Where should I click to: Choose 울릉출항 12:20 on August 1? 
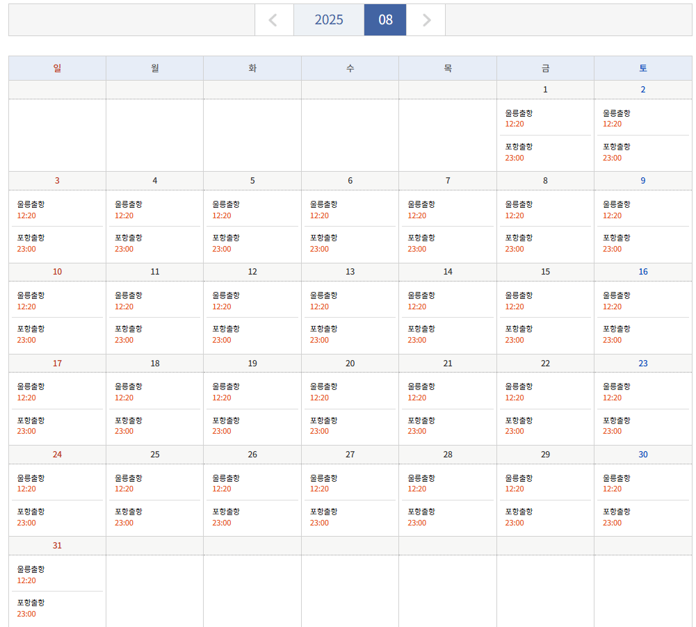[519, 118]
